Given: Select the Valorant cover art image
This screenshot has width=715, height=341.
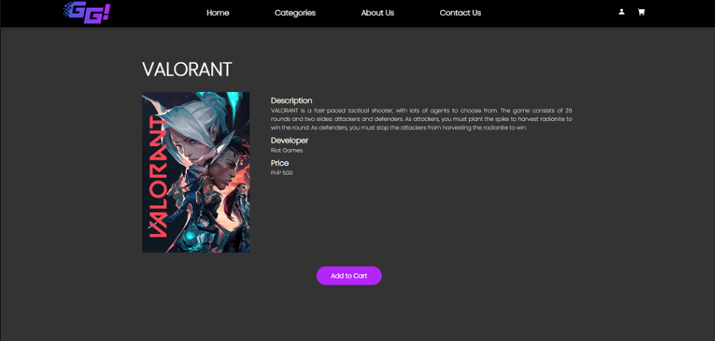Looking at the screenshot, I should (x=196, y=172).
